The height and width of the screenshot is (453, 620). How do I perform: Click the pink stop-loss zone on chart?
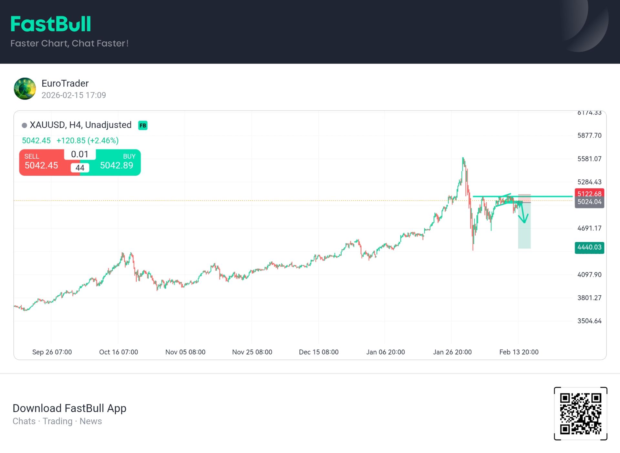coord(524,197)
